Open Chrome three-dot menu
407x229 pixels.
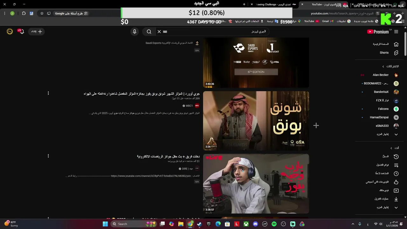pyautogui.click(x=4, y=13)
